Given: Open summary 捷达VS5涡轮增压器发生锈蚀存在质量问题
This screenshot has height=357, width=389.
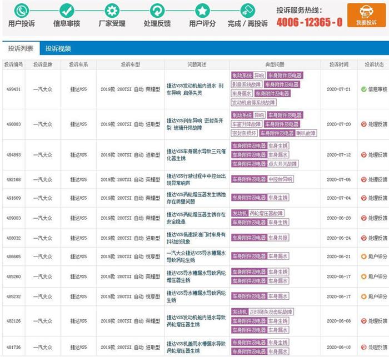Looking at the screenshot, I should [x=196, y=198].
